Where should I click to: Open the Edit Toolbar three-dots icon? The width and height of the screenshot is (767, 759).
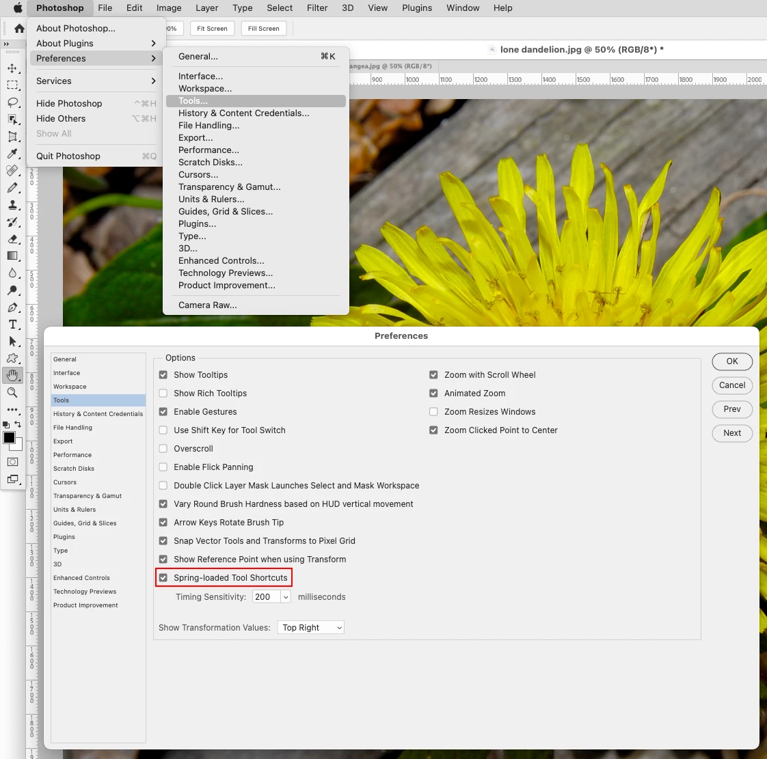(x=12, y=409)
